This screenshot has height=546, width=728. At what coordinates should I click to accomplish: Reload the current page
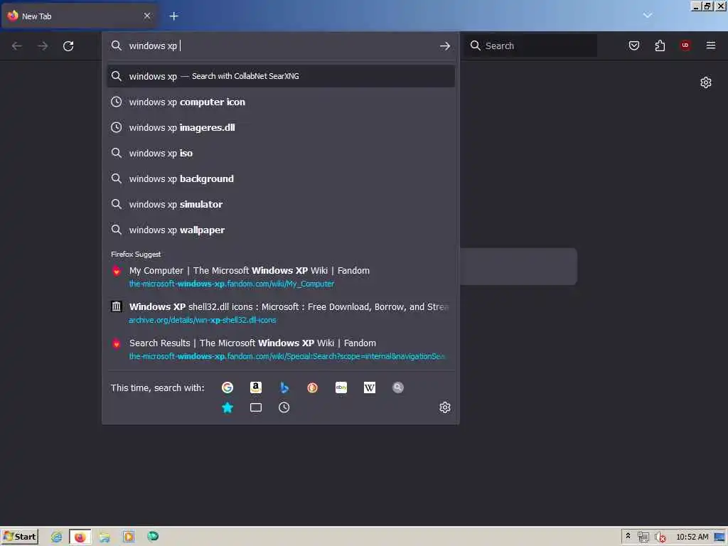point(68,46)
